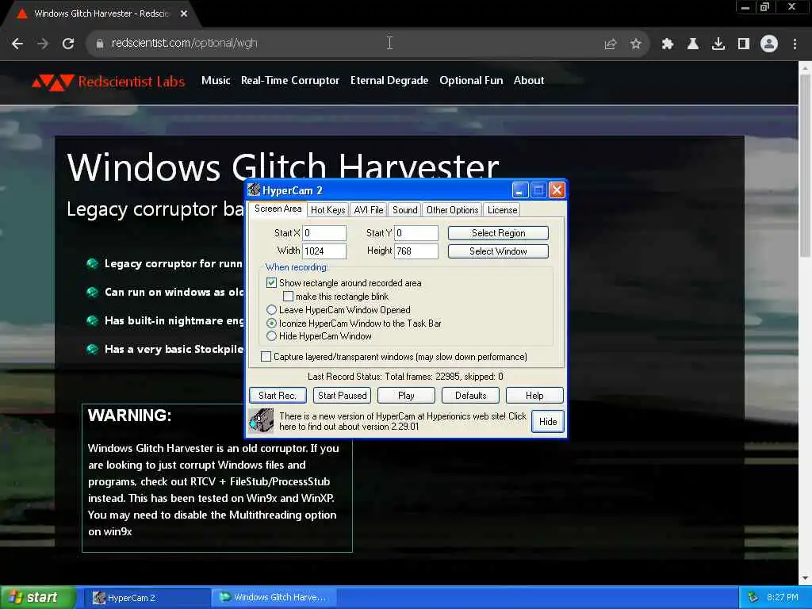The image size is (812, 609).
Task: Click the Start Rec. button
Action: [278, 395]
